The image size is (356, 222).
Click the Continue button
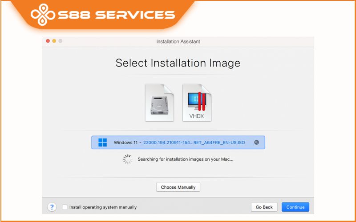click(x=295, y=207)
